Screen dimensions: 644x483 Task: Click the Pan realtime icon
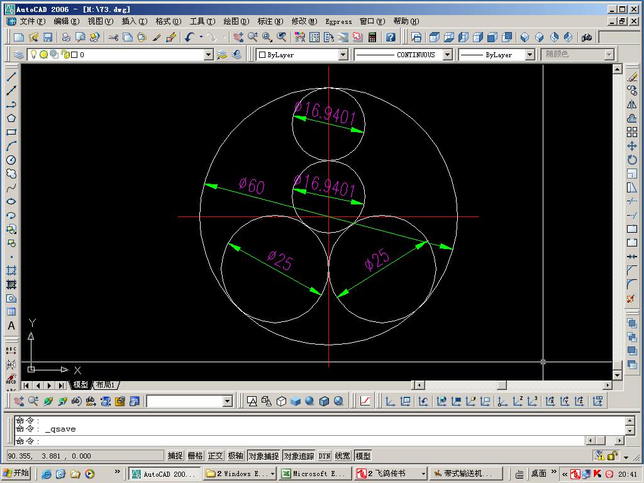238,37
